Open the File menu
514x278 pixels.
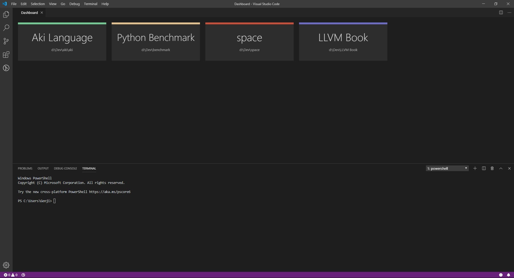point(14,4)
